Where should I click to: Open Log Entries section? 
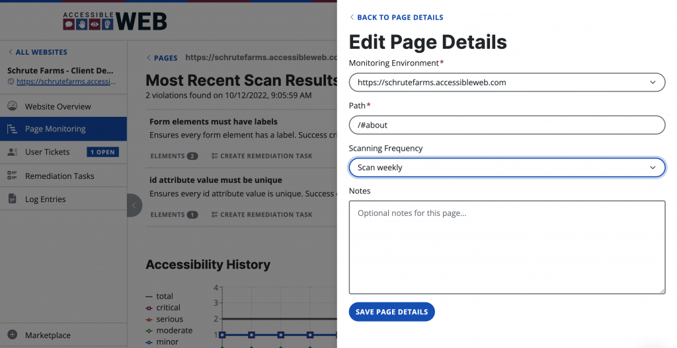63,199
